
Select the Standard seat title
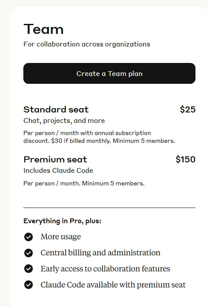(56, 109)
